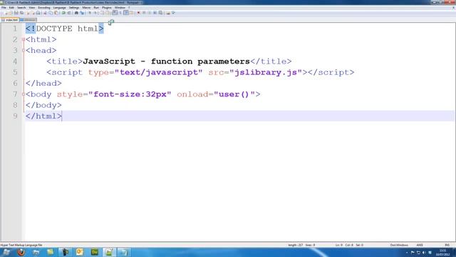
Task: Open the File menu
Action: [4, 8]
